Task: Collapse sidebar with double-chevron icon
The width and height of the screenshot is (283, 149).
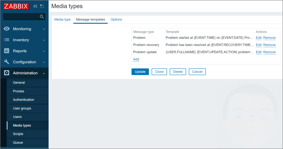Action: [x=35, y=6]
